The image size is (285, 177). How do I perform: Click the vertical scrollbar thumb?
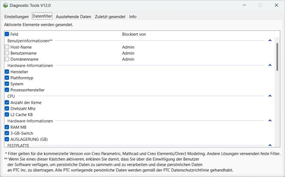pos(277,57)
